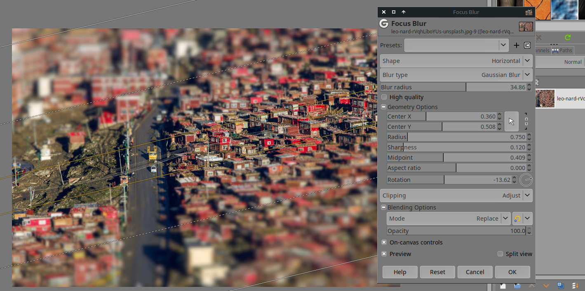This screenshot has width=585, height=291.
Task: Click the Blur radius slider
Action: pos(453,87)
